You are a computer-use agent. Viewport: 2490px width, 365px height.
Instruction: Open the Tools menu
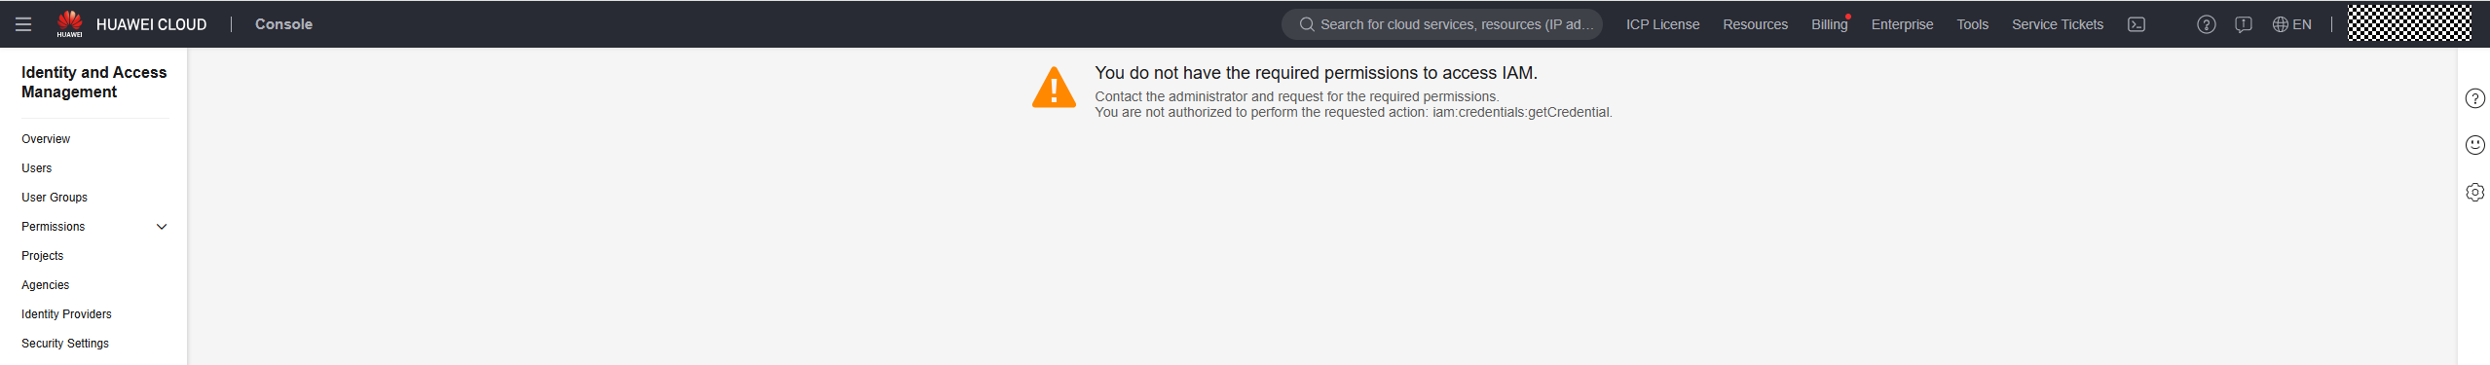[x=1973, y=24]
